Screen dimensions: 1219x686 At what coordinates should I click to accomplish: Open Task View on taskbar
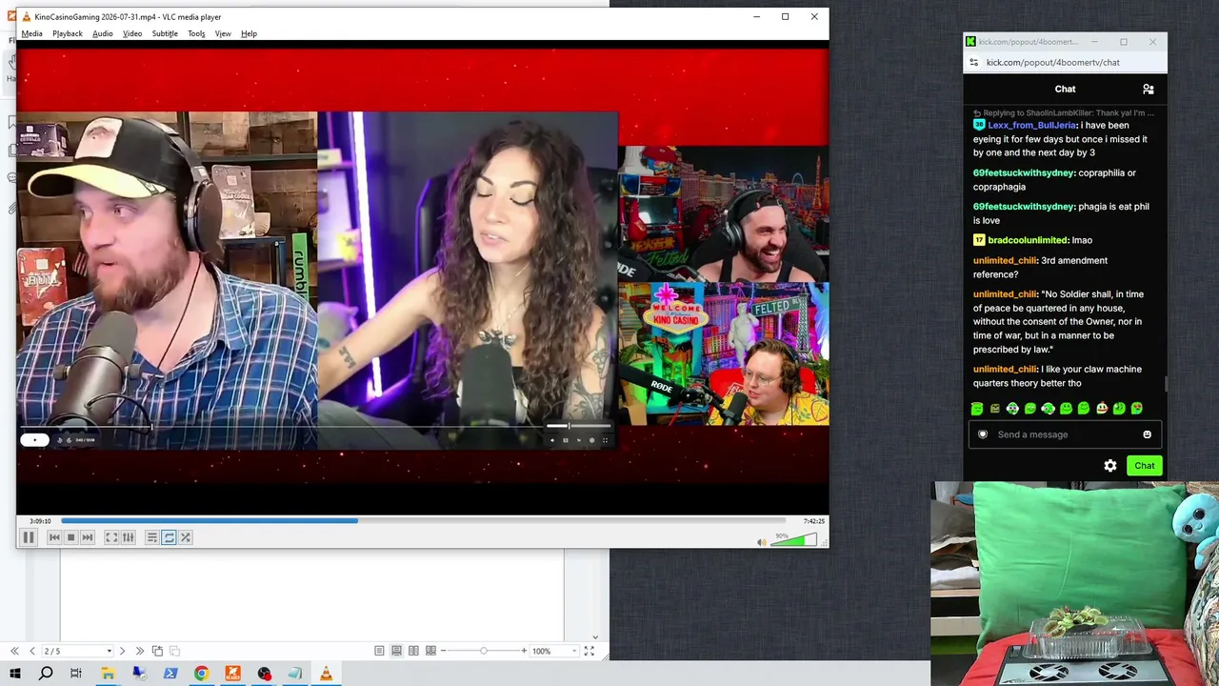[76, 674]
